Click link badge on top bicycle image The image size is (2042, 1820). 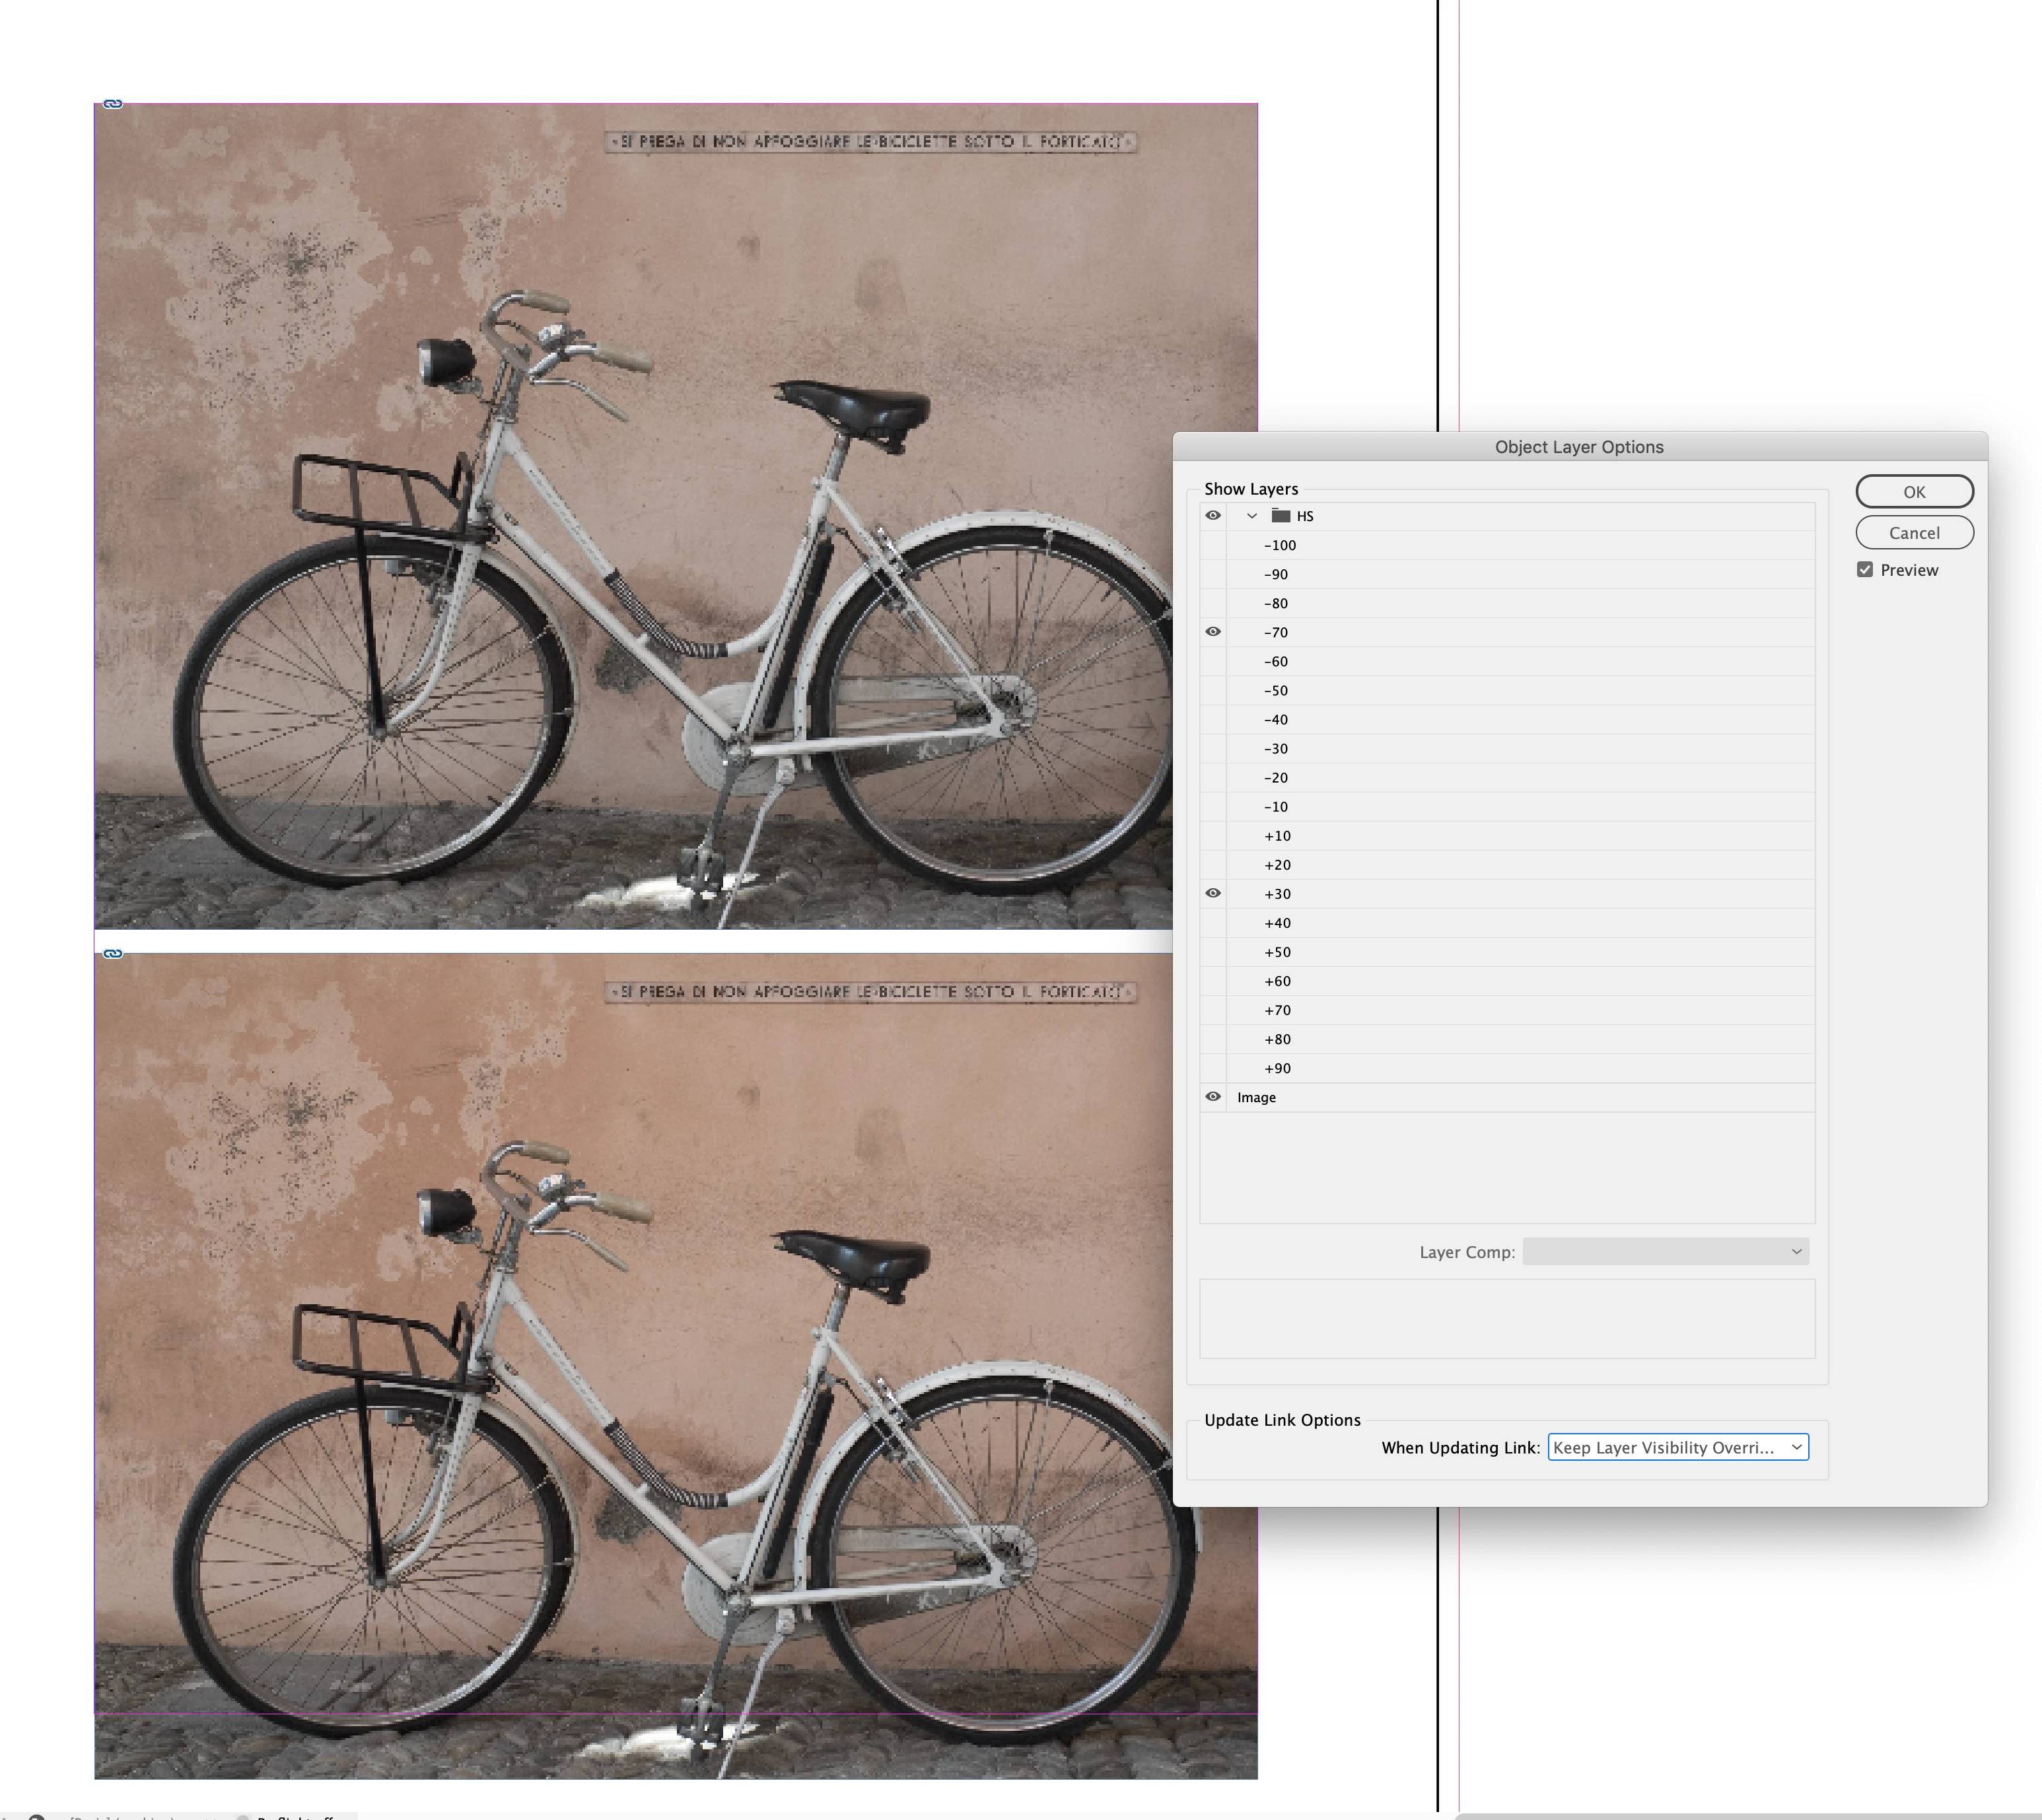tap(113, 104)
